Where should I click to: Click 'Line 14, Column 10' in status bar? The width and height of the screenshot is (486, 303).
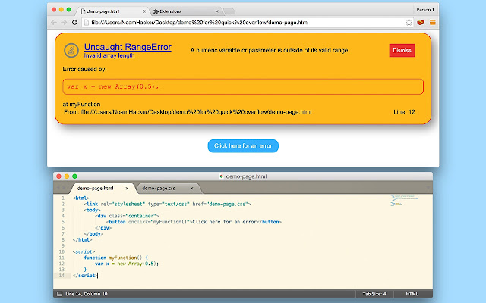[87, 294]
